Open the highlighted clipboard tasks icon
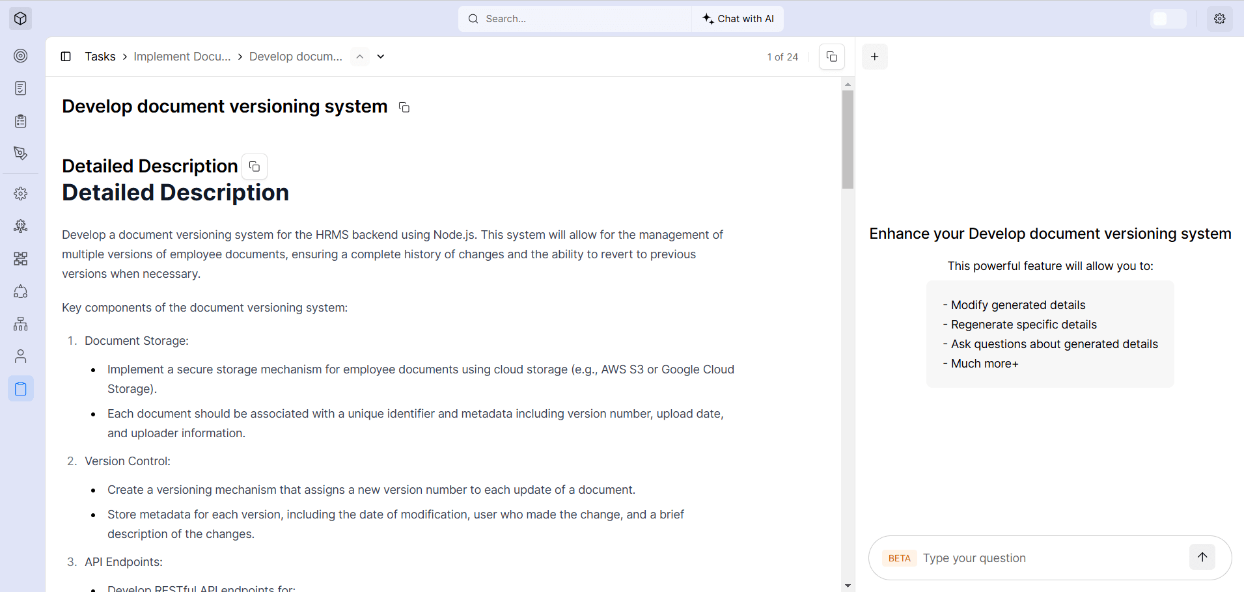 coord(21,389)
